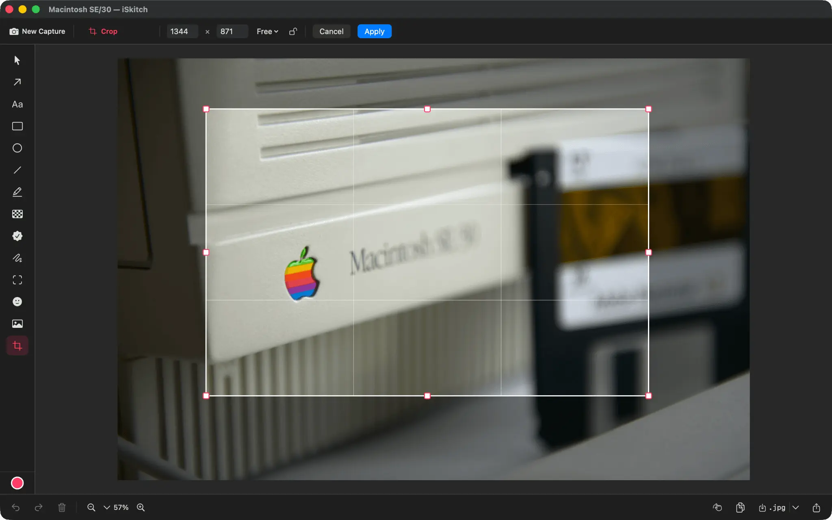Image resolution: width=832 pixels, height=520 pixels.
Task: Zoom in with the plus magnifier
Action: click(141, 507)
